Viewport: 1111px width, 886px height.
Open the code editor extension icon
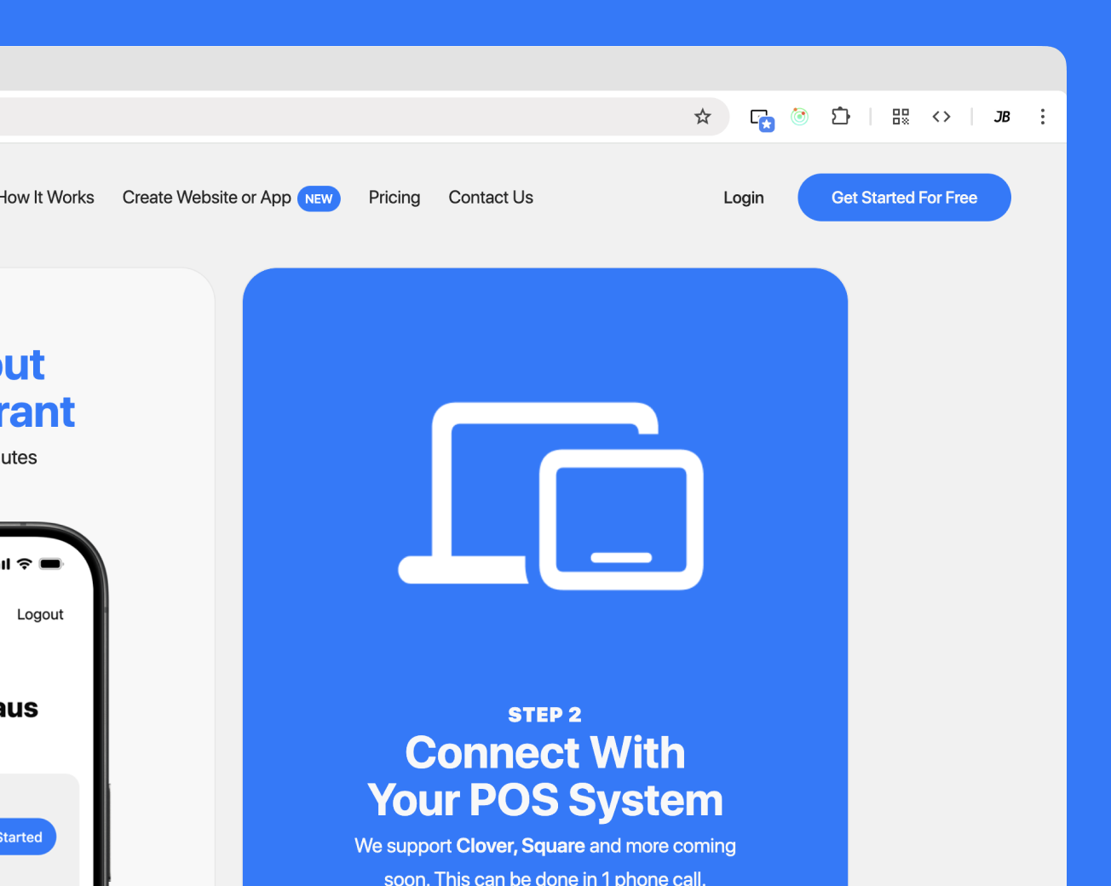941,117
